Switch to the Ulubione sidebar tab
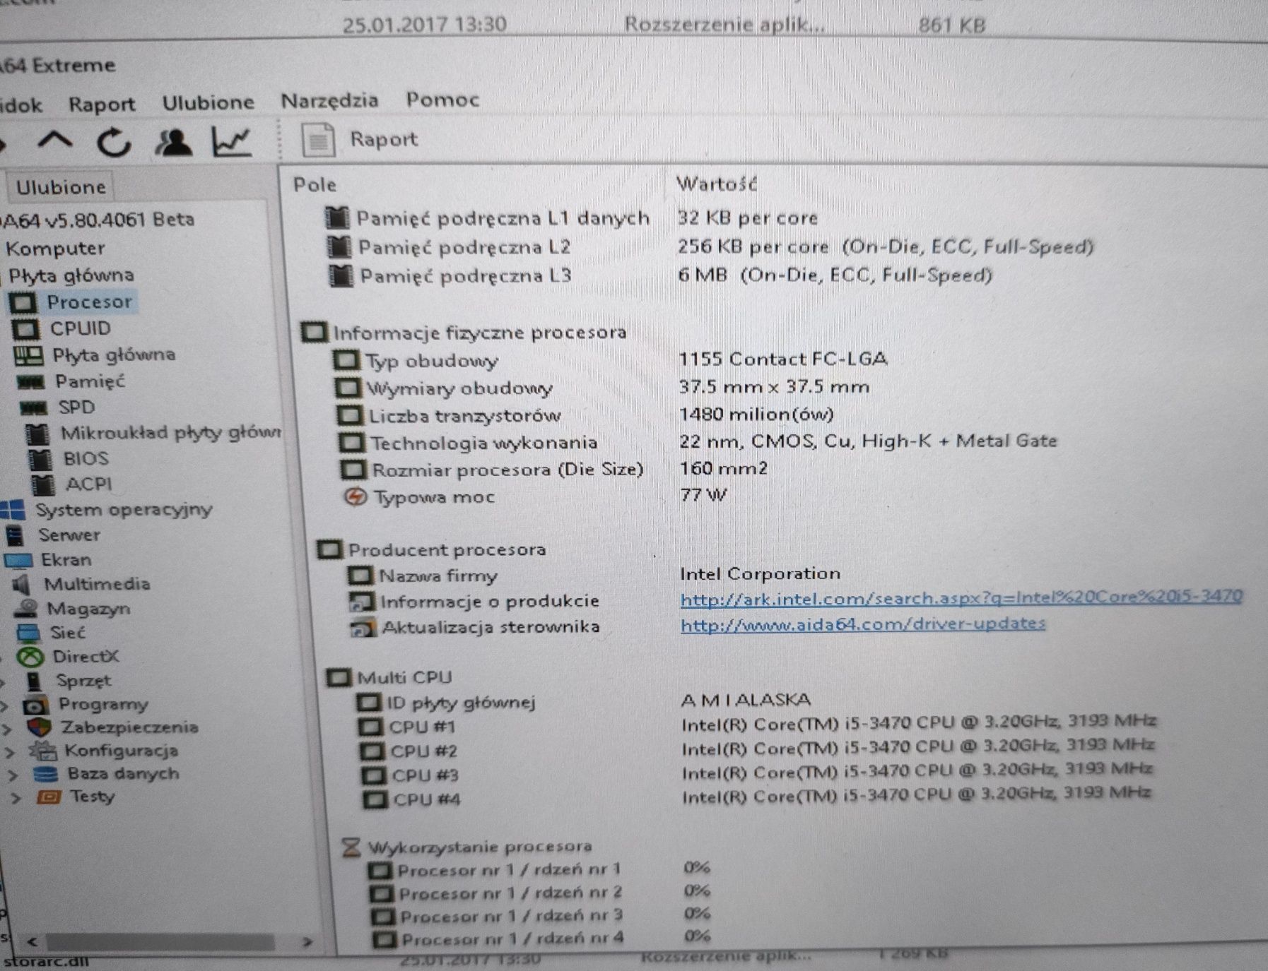This screenshot has width=1268, height=971. coord(61,187)
